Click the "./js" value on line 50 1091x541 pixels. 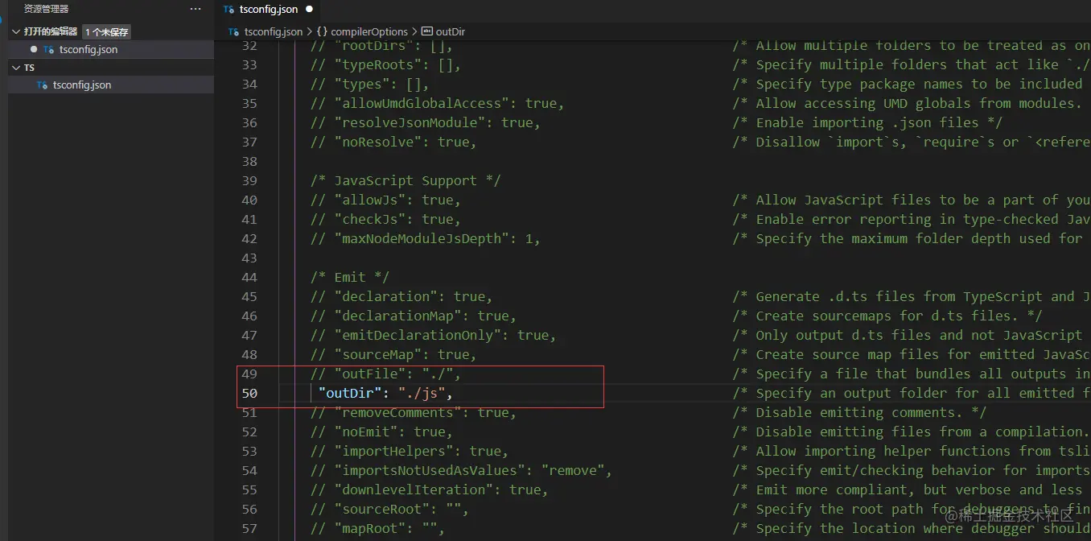tap(422, 393)
